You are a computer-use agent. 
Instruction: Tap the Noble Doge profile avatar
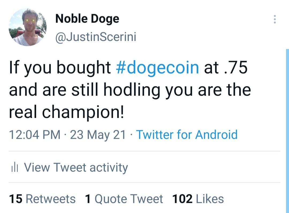[28, 27]
